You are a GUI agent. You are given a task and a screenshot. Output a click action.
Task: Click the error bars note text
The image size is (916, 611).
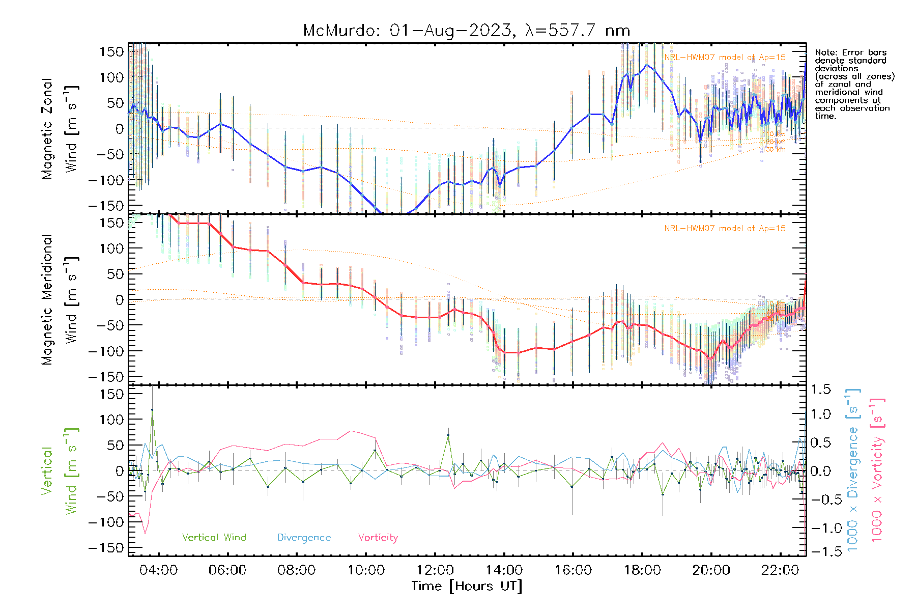pyautogui.click(x=854, y=84)
